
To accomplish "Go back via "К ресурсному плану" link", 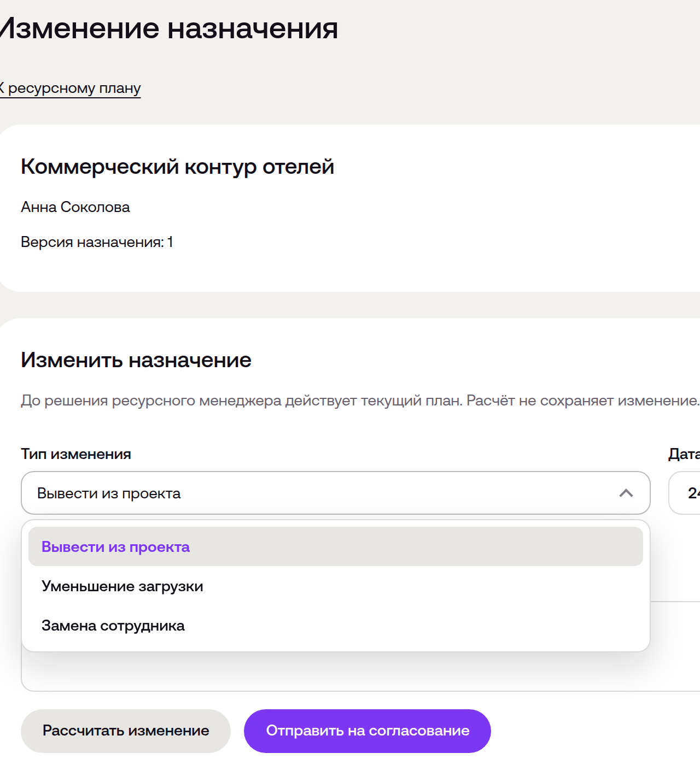I will (70, 88).
